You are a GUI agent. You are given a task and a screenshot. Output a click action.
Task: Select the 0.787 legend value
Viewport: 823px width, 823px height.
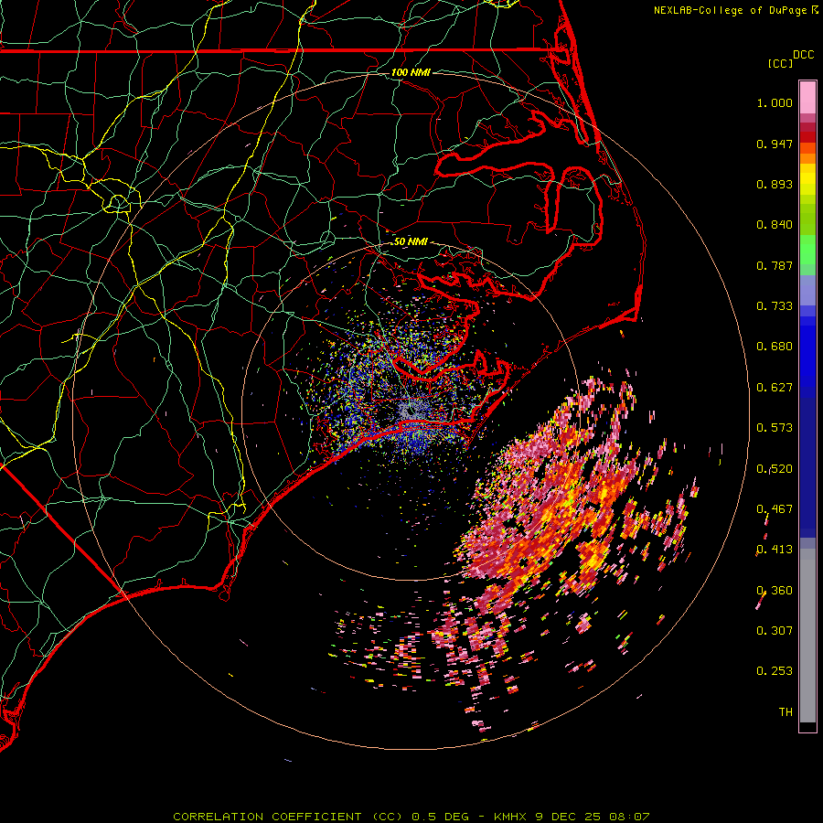775,265
